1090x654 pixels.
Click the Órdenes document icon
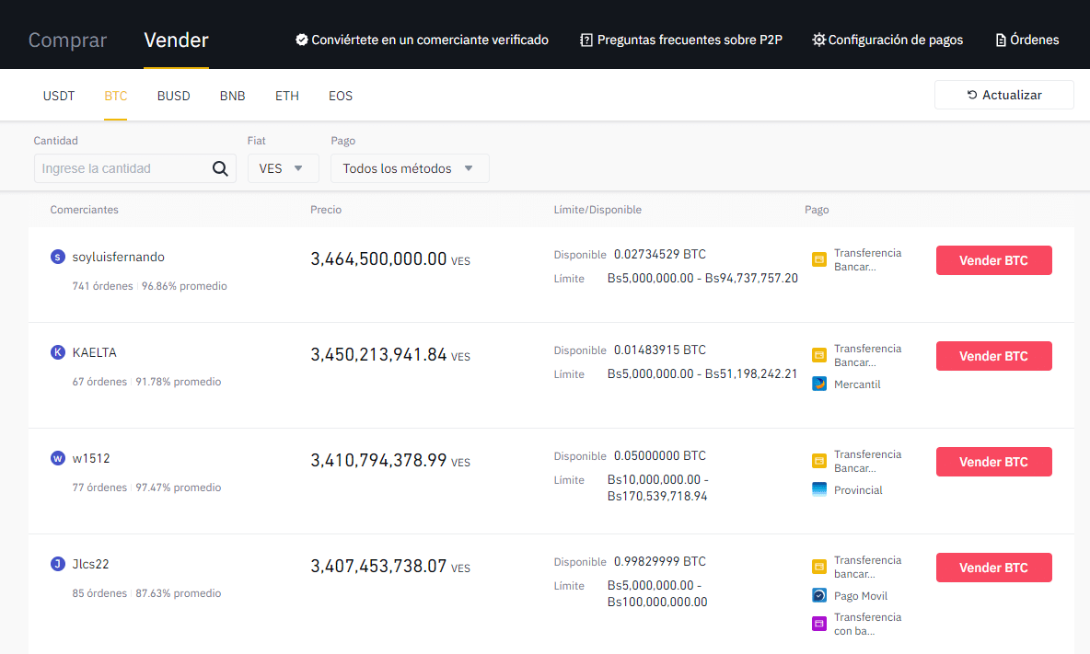click(x=1001, y=40)
